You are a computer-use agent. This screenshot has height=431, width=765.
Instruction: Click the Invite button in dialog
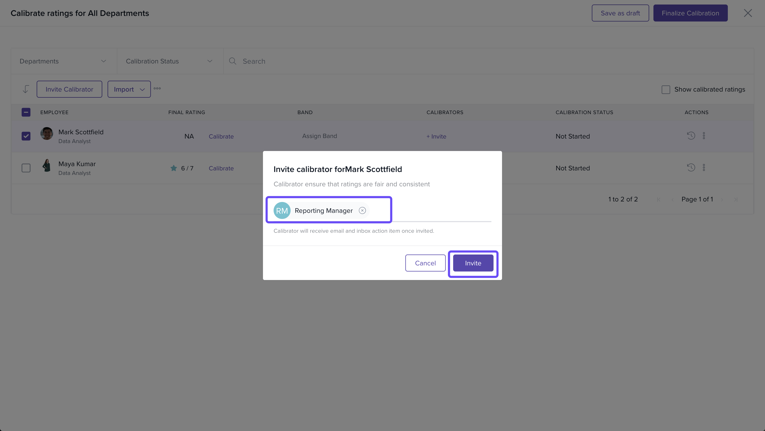(473, 263)
